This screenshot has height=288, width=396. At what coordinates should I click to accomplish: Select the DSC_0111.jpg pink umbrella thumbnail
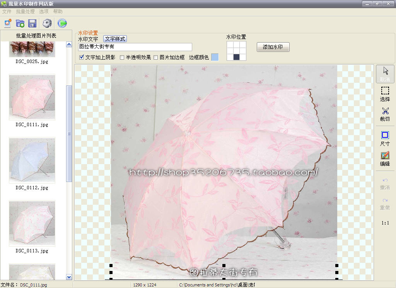32,97
